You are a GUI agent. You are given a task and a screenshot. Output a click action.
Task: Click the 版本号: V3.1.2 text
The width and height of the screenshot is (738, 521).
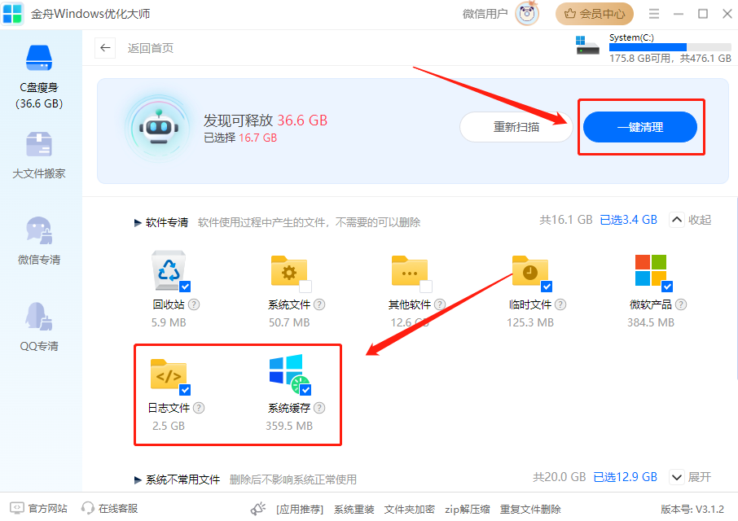(692, 510)
